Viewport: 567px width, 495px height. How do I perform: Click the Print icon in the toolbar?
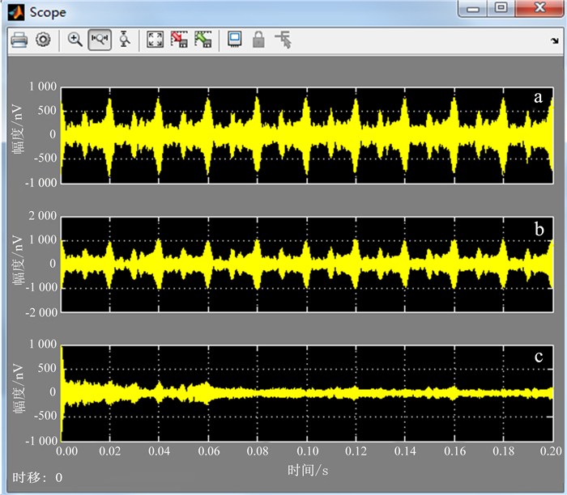coord(20,39)
